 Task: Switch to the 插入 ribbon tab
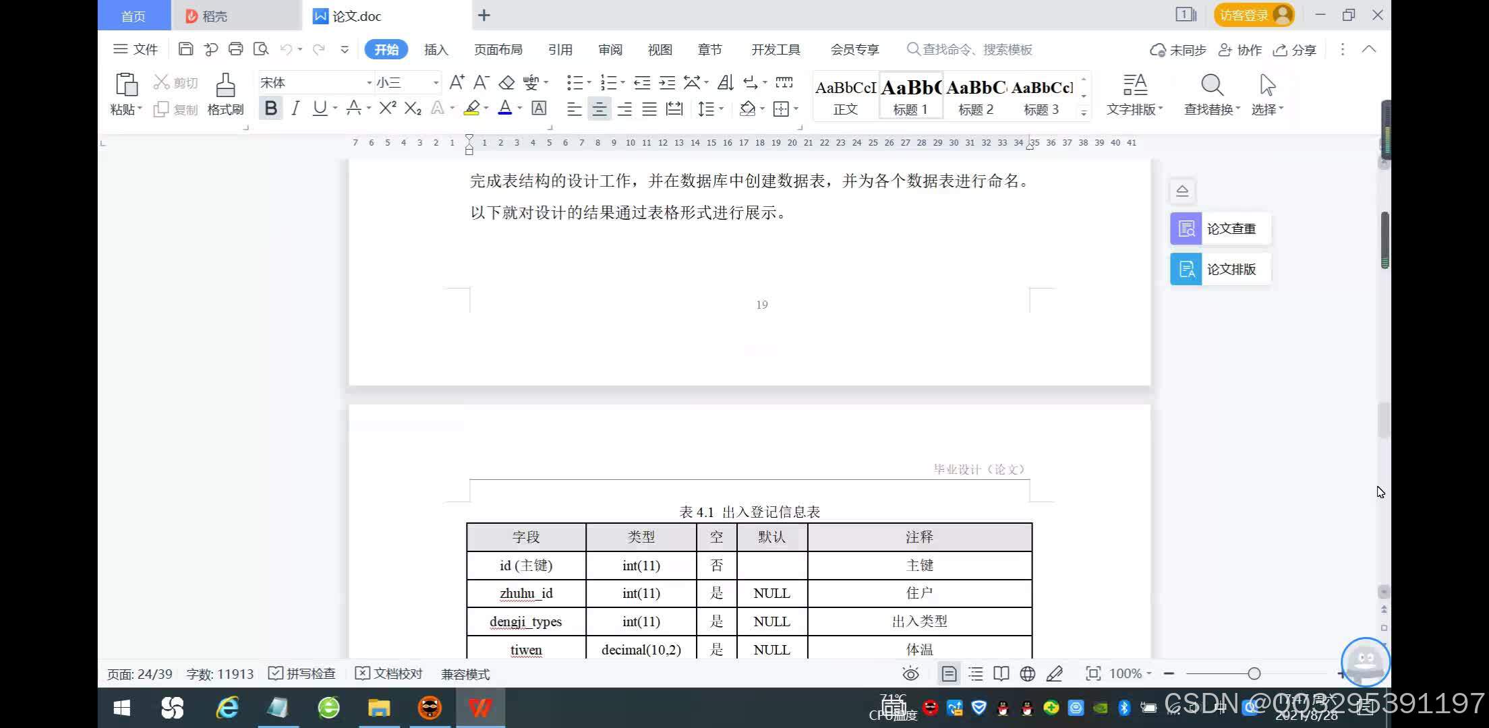tap(436, 49)
